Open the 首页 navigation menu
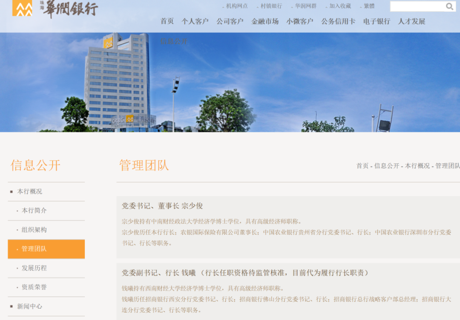This screenshot has width=460, height=320. 167,21
